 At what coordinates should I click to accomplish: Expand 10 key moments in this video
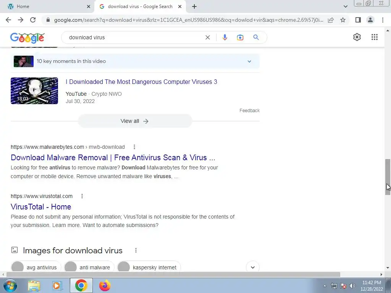pyautogui.click(x=249, y=61)
